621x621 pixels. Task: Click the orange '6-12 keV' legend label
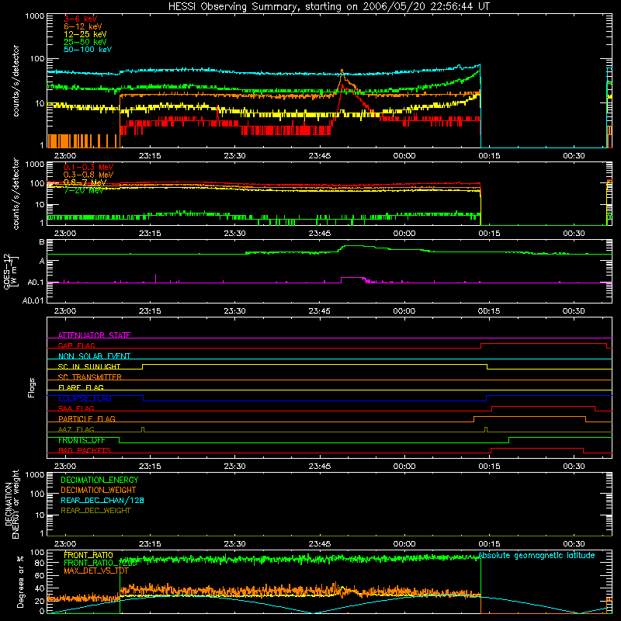coord(83,26)
